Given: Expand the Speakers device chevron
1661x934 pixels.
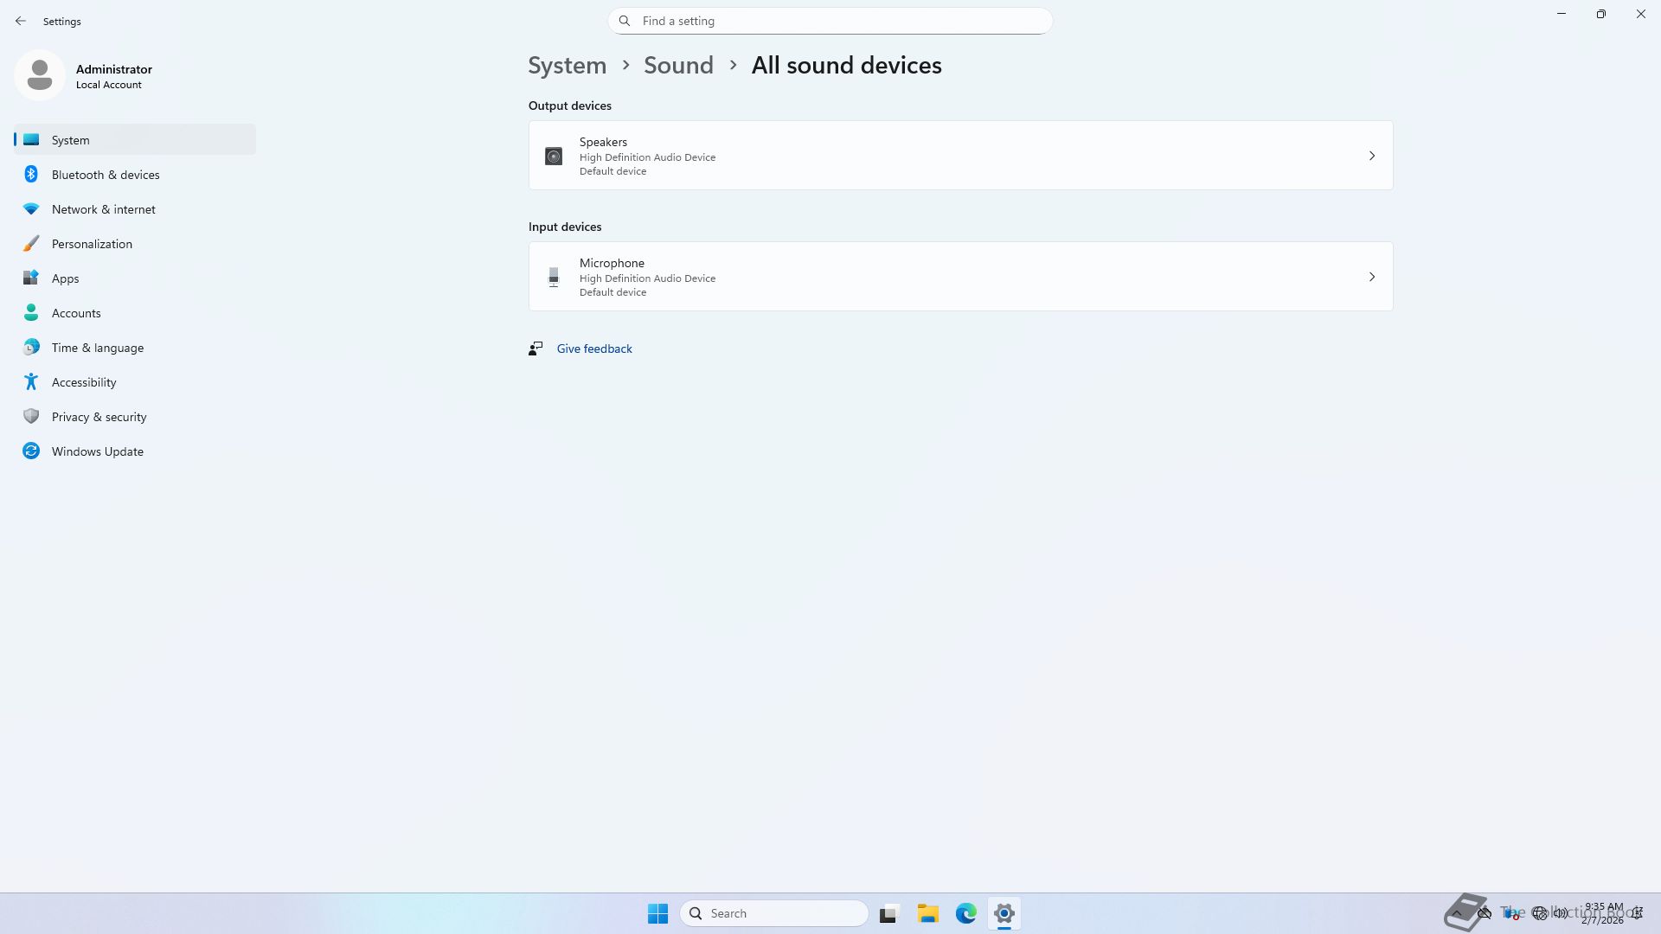Looking at the screenshot, I should [x=1371, y=156].
